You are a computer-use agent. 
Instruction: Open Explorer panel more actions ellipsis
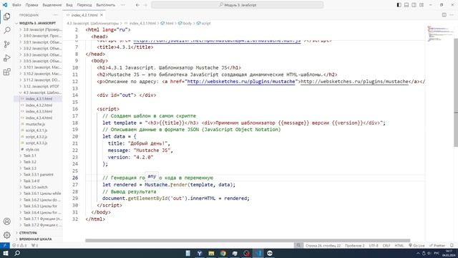click(56, 15)
